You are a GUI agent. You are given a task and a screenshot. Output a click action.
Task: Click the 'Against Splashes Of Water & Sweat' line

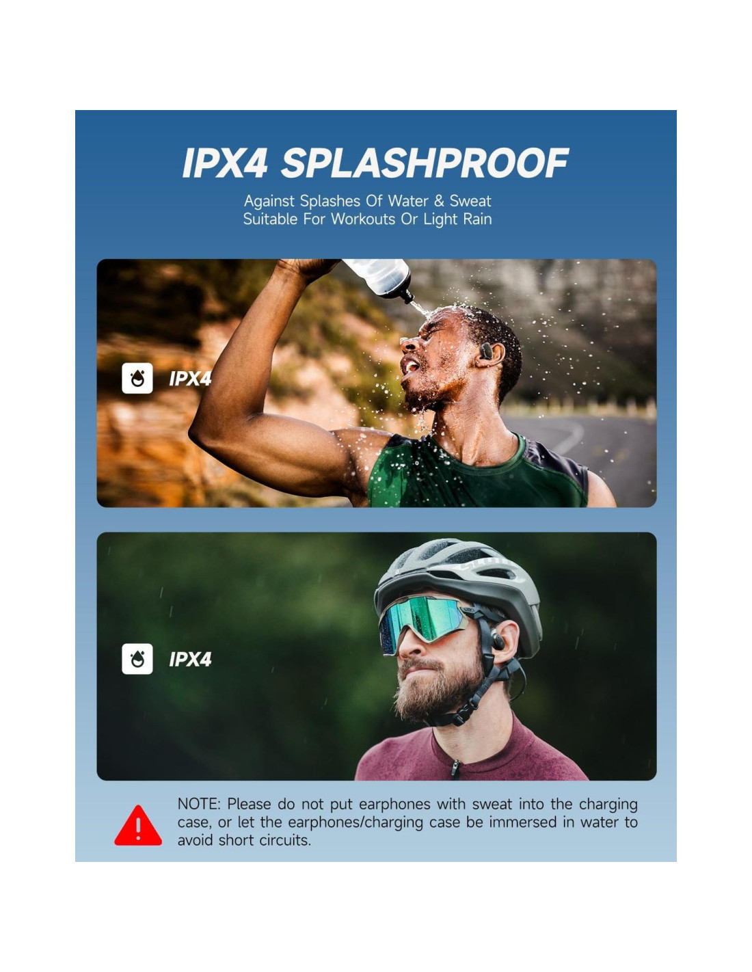click(368, 201)
